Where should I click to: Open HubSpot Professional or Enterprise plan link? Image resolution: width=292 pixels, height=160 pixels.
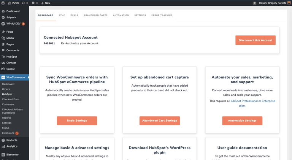click(x=252, y=103)
